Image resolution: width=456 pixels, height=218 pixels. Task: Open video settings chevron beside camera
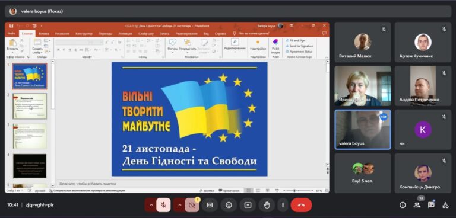(x=179, y=205)
